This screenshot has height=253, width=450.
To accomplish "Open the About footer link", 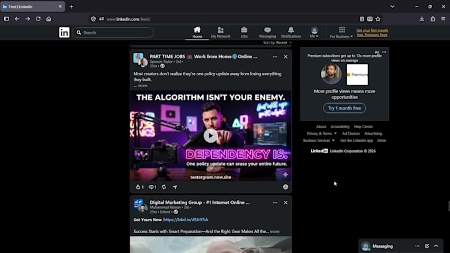I will [321, 127].
